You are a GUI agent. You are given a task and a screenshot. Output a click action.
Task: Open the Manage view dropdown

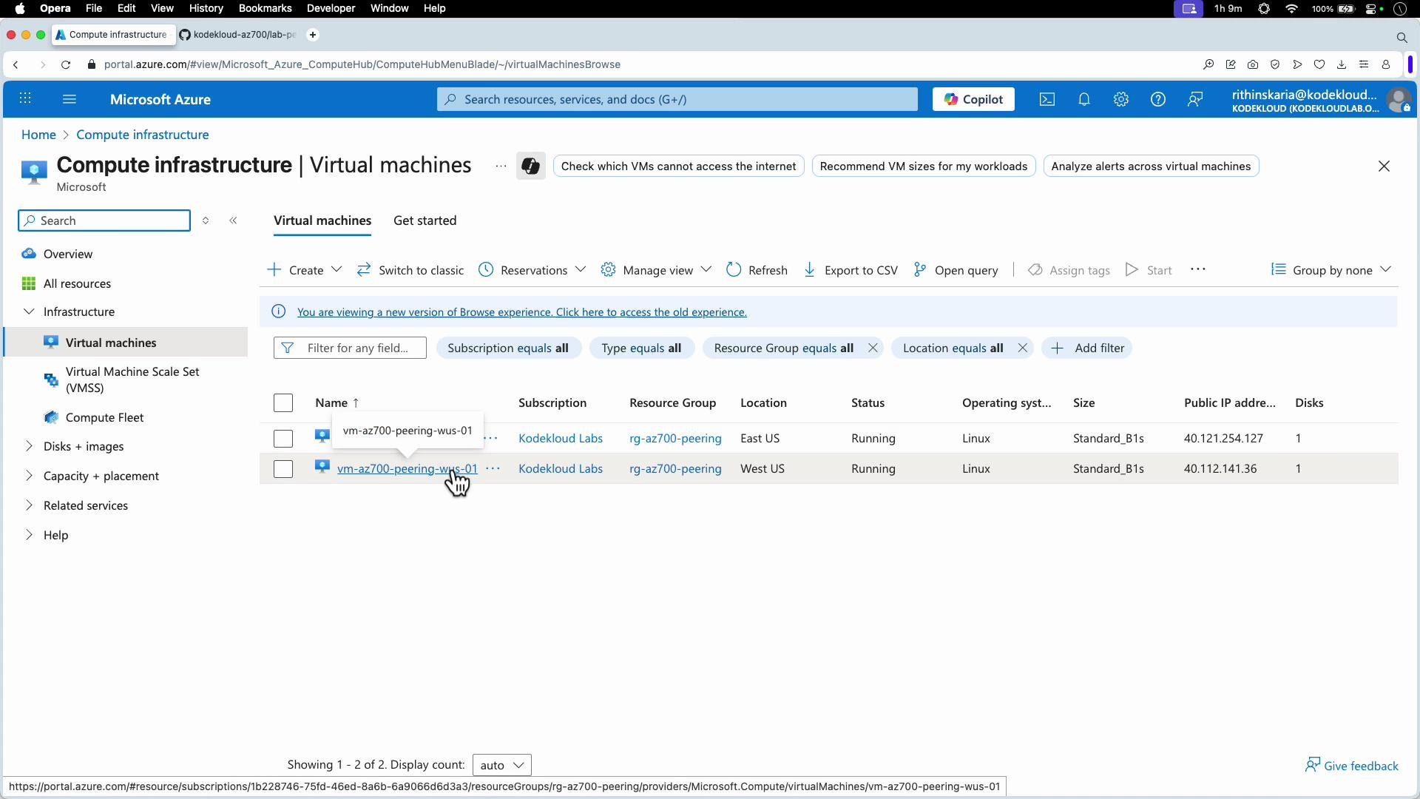(656, 270)
